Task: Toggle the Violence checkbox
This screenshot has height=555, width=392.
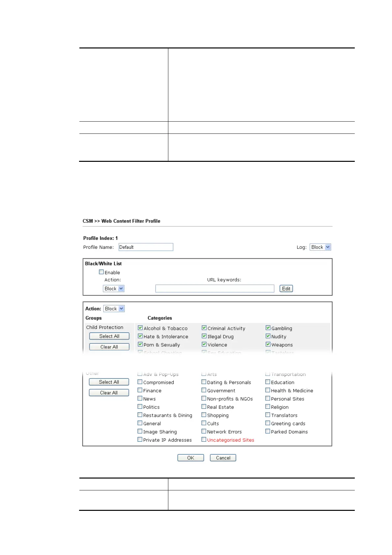Action: 204,344
